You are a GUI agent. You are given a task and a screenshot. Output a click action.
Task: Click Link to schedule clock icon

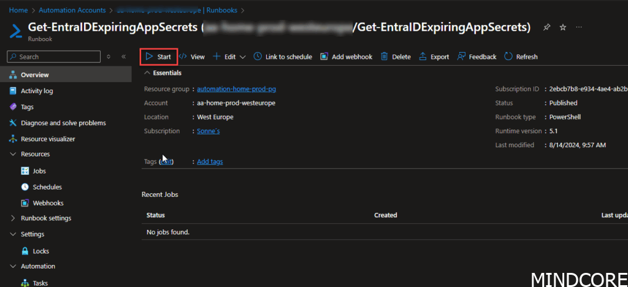pyautogui.click(x=258, y=56)
